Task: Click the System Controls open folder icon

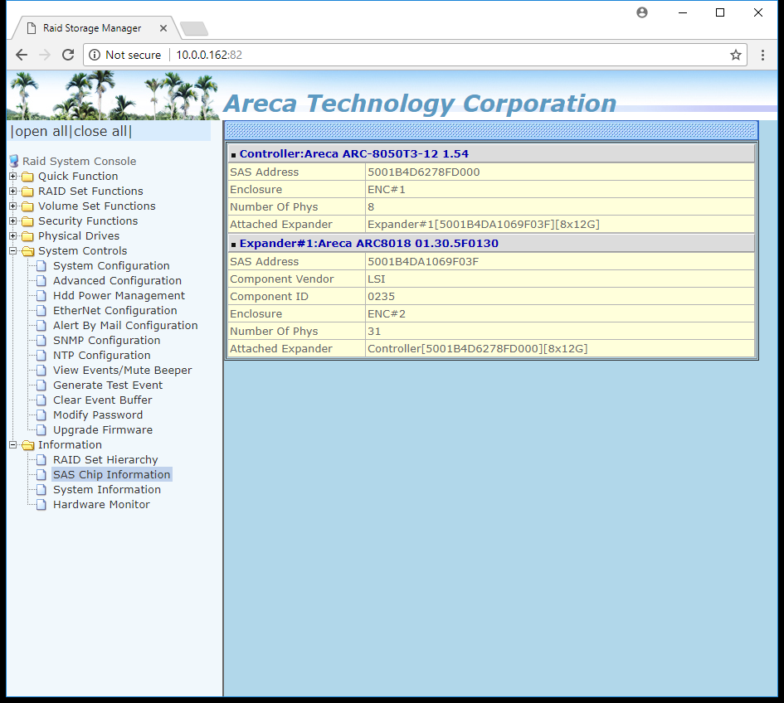Action: pyautogui.click(x=28, y=251)
